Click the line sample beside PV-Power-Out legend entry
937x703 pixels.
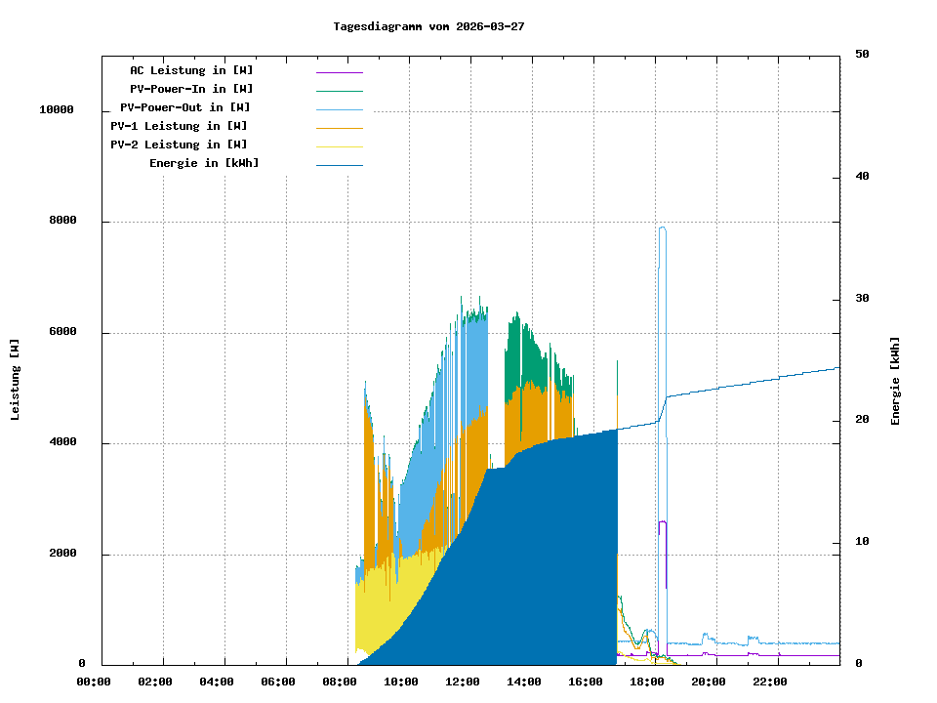339,109
